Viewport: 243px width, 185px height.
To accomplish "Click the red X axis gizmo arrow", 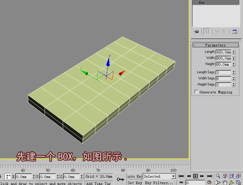I will (122, 73).
